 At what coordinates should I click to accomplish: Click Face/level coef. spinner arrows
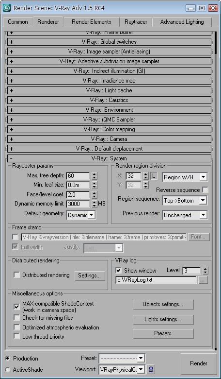tap(95, 194)
